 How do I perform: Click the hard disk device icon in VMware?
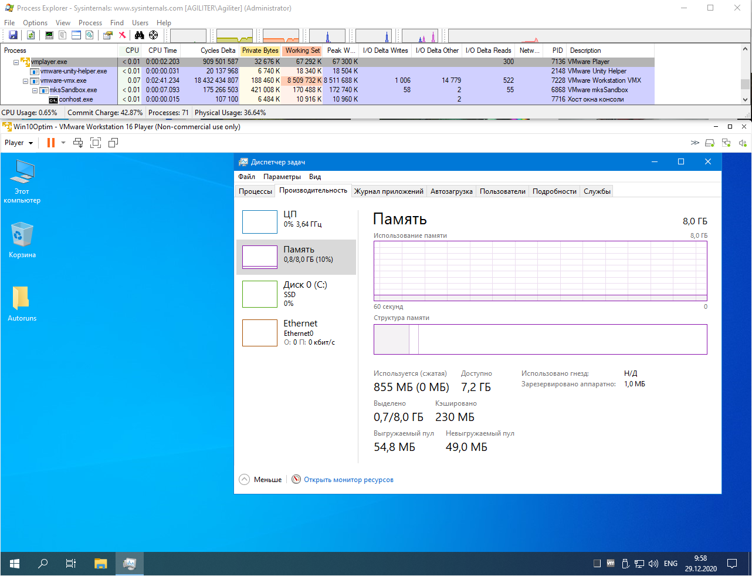(710, 143)
